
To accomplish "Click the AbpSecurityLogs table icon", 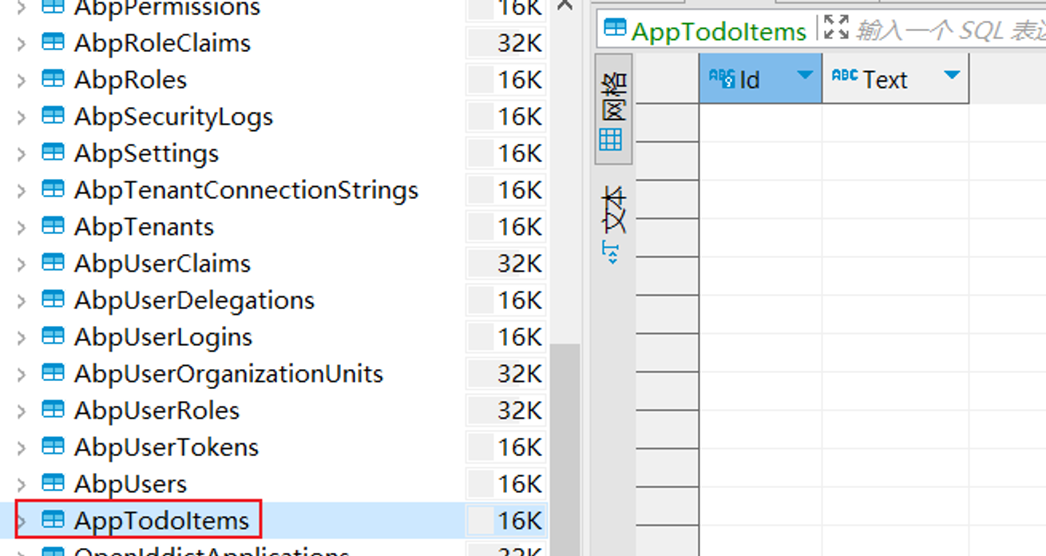I will (x=53, y=117).
